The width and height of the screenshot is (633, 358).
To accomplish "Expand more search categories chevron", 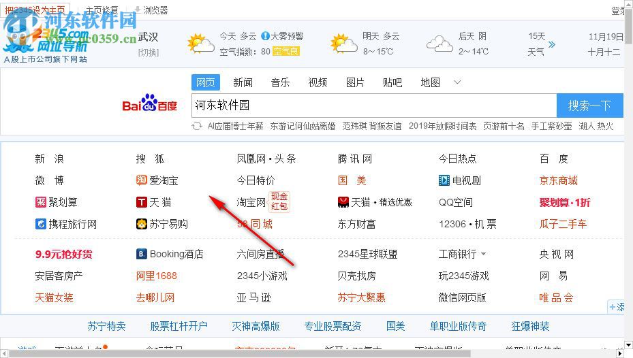I will point(457,82).
